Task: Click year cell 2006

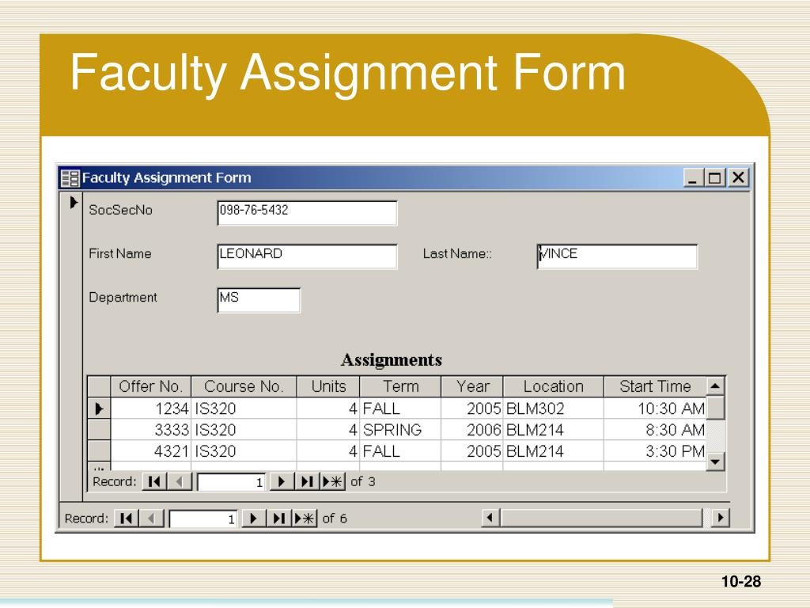Action: click(472, 430)
